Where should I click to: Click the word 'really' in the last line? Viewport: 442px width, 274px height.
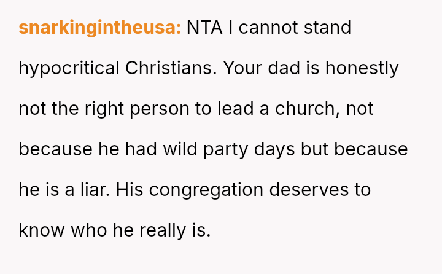click(162, 230)
